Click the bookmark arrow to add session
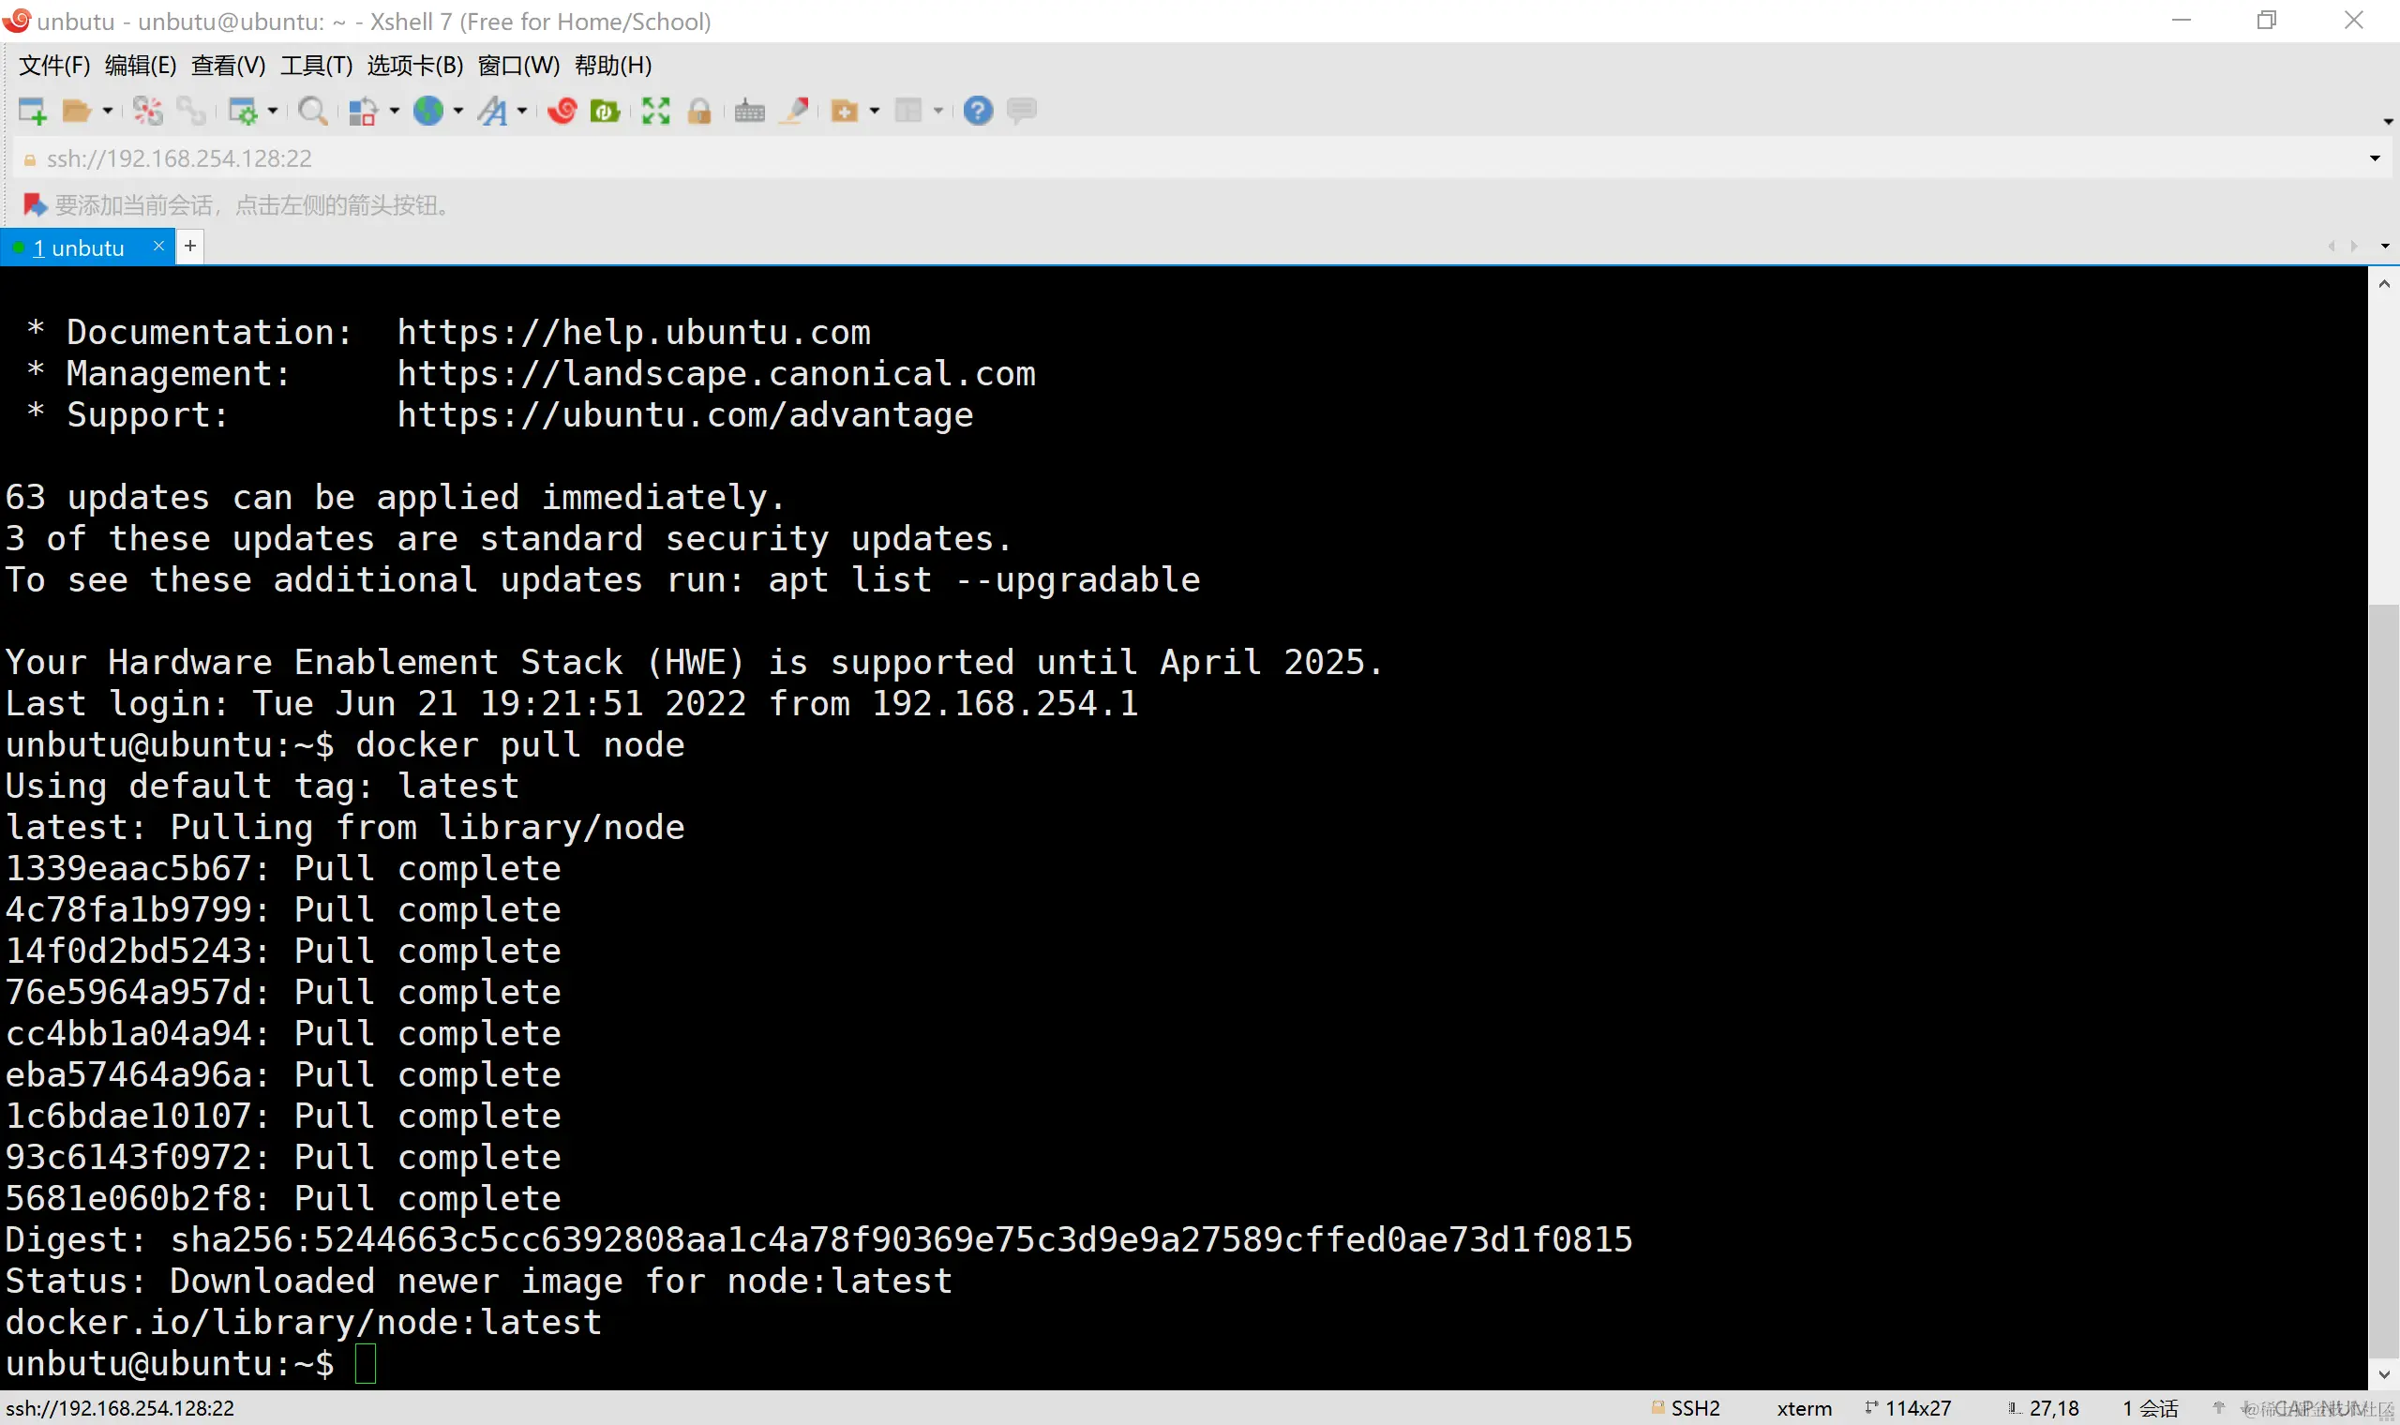Screen dimensions: 2400x1425 click(x=34, y=204)
